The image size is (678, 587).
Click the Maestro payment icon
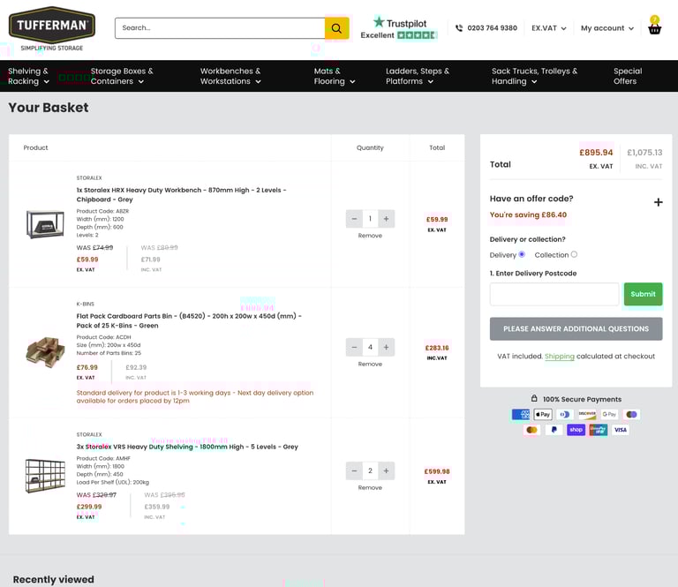click(631, 415)
